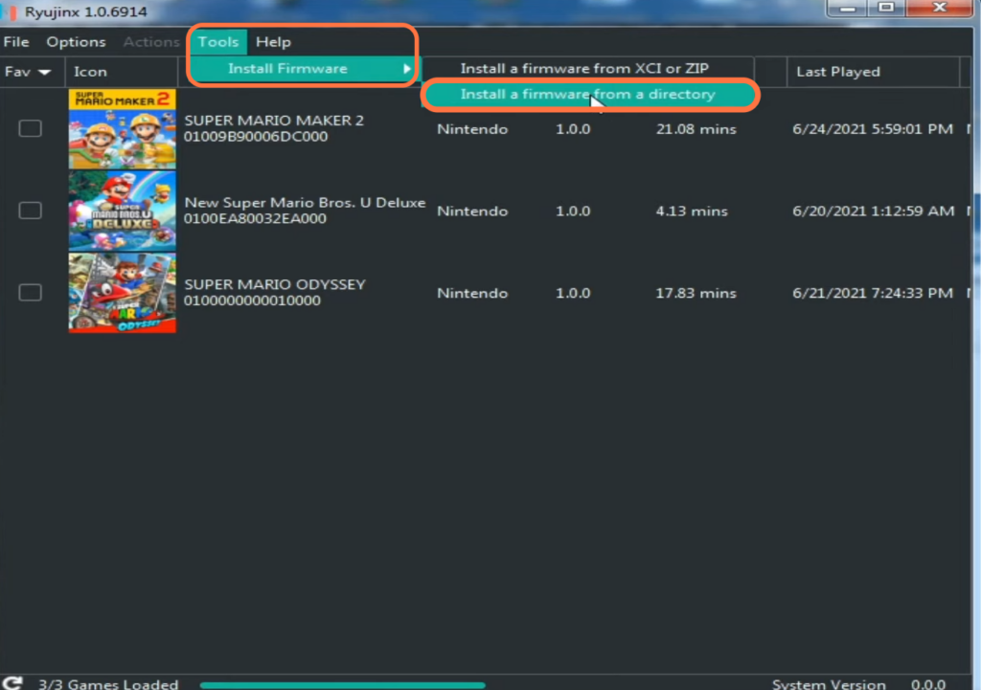The image size is (981, 690).
Task: Click the SUPER MARIO MAKER 2 title text
Action: [x=274, y=121]
